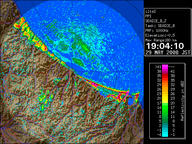Click the 'SEAICE_B_Z' product name
This screenshot has height=144, width=192.
click(x=156, y=21)
